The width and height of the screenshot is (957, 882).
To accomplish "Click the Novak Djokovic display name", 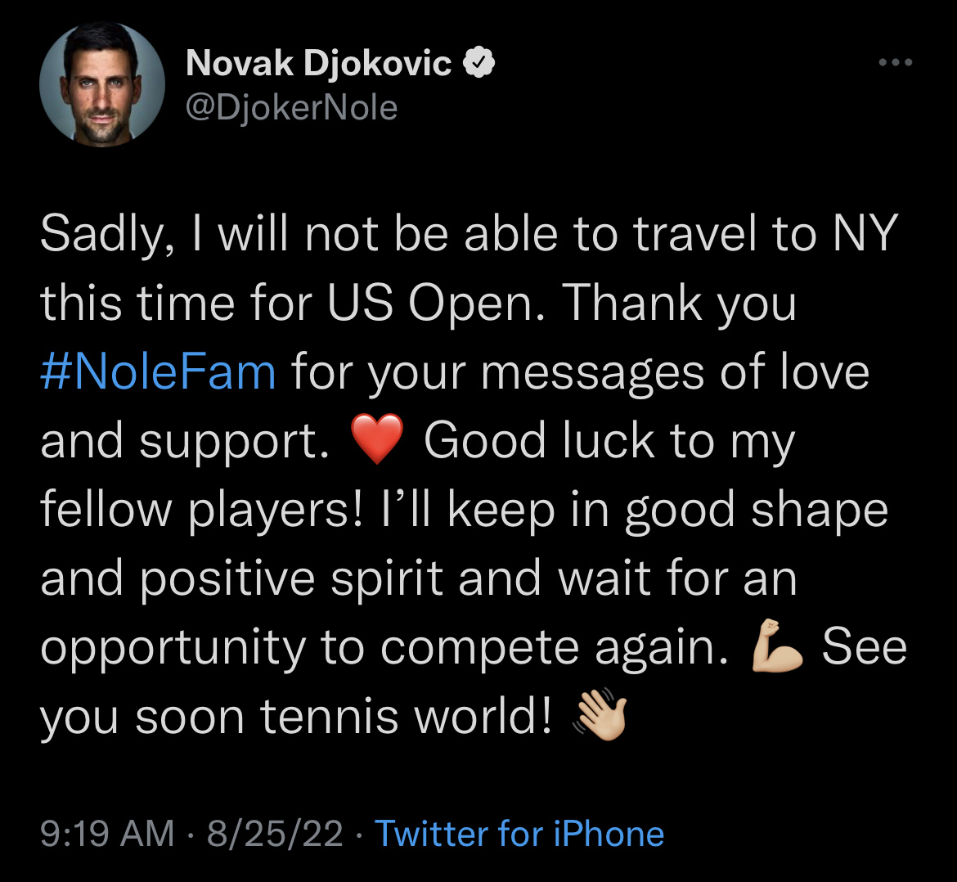I will point(319,63).
